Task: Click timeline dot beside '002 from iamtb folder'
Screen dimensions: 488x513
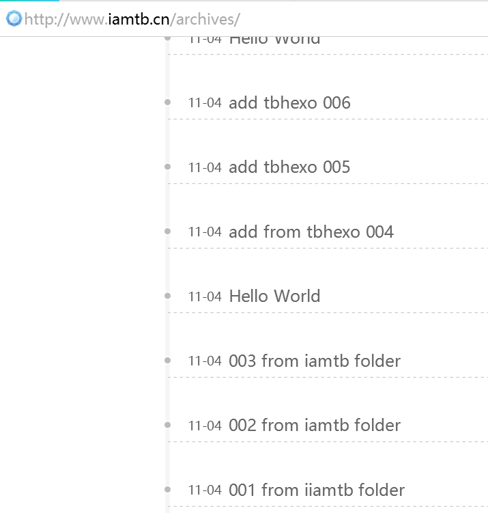Action: [x=168, y=425]
